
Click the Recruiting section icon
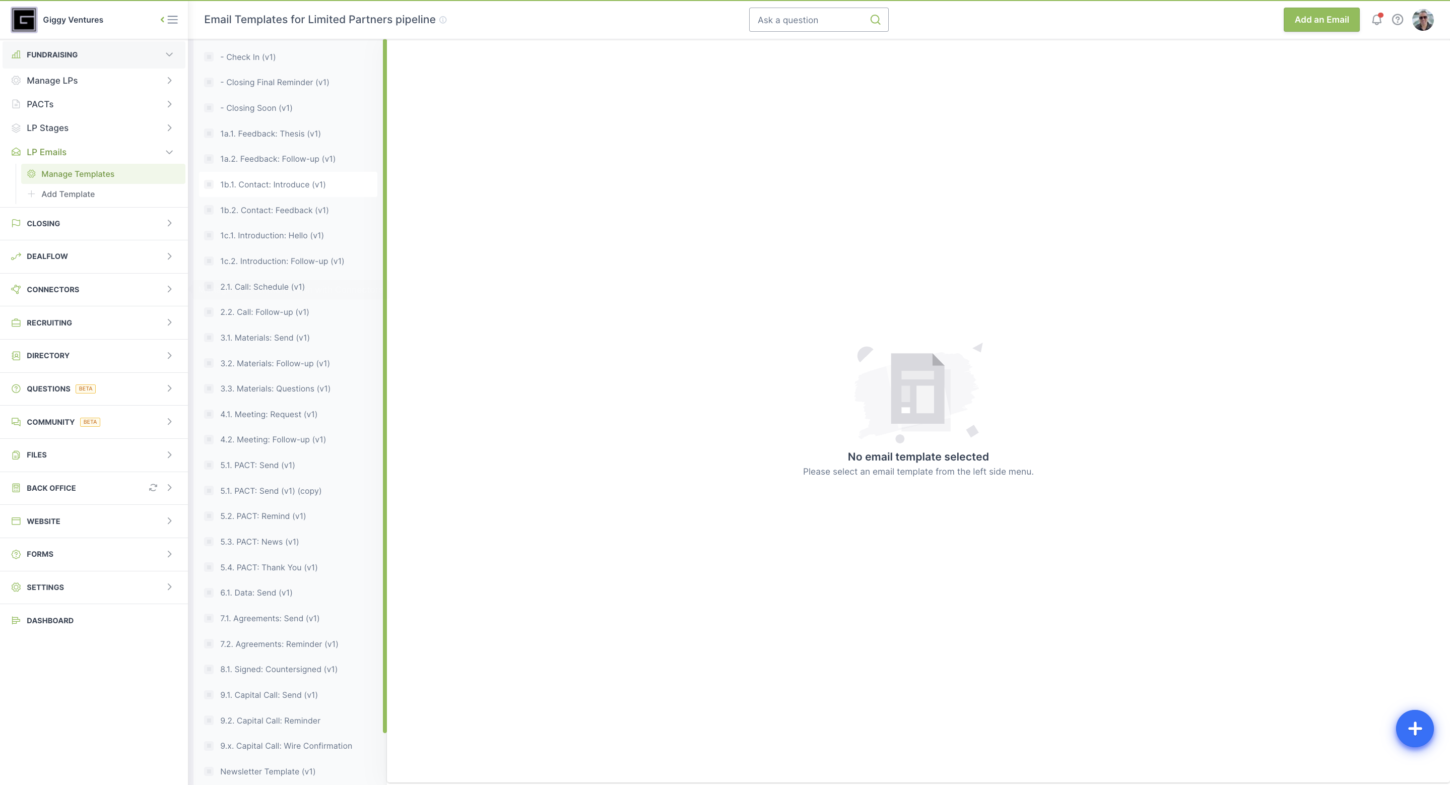16,322
